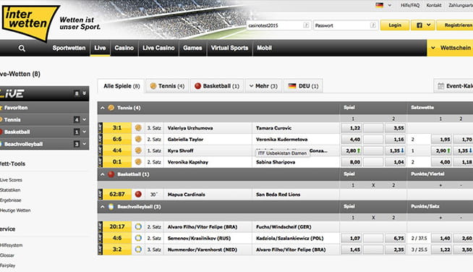Expand Basketball in the LIVE sidebar
Viewport: 473px width, 272px height.
point(85,132)
